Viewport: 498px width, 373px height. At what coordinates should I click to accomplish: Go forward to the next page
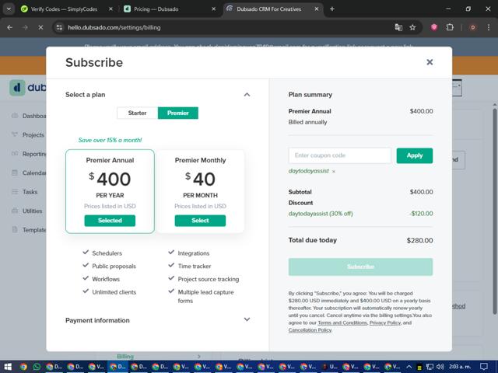[25, 28]
